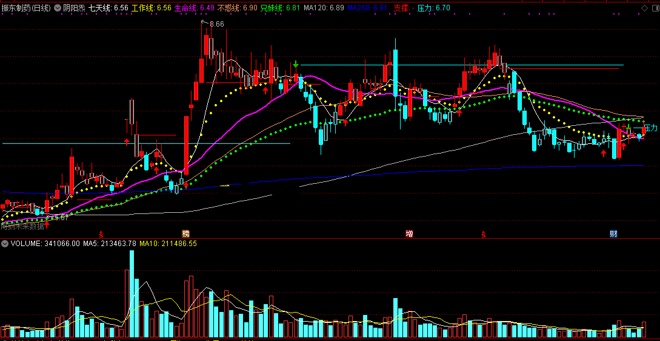Open the 增 event badge on timeline
The width and height of the screenshot is (660, 341).
tap(409, 233)
